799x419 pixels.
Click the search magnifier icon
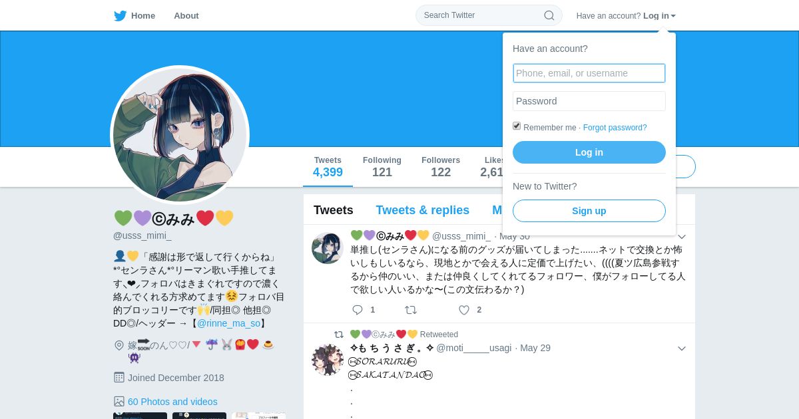click(x=549, y=15)
